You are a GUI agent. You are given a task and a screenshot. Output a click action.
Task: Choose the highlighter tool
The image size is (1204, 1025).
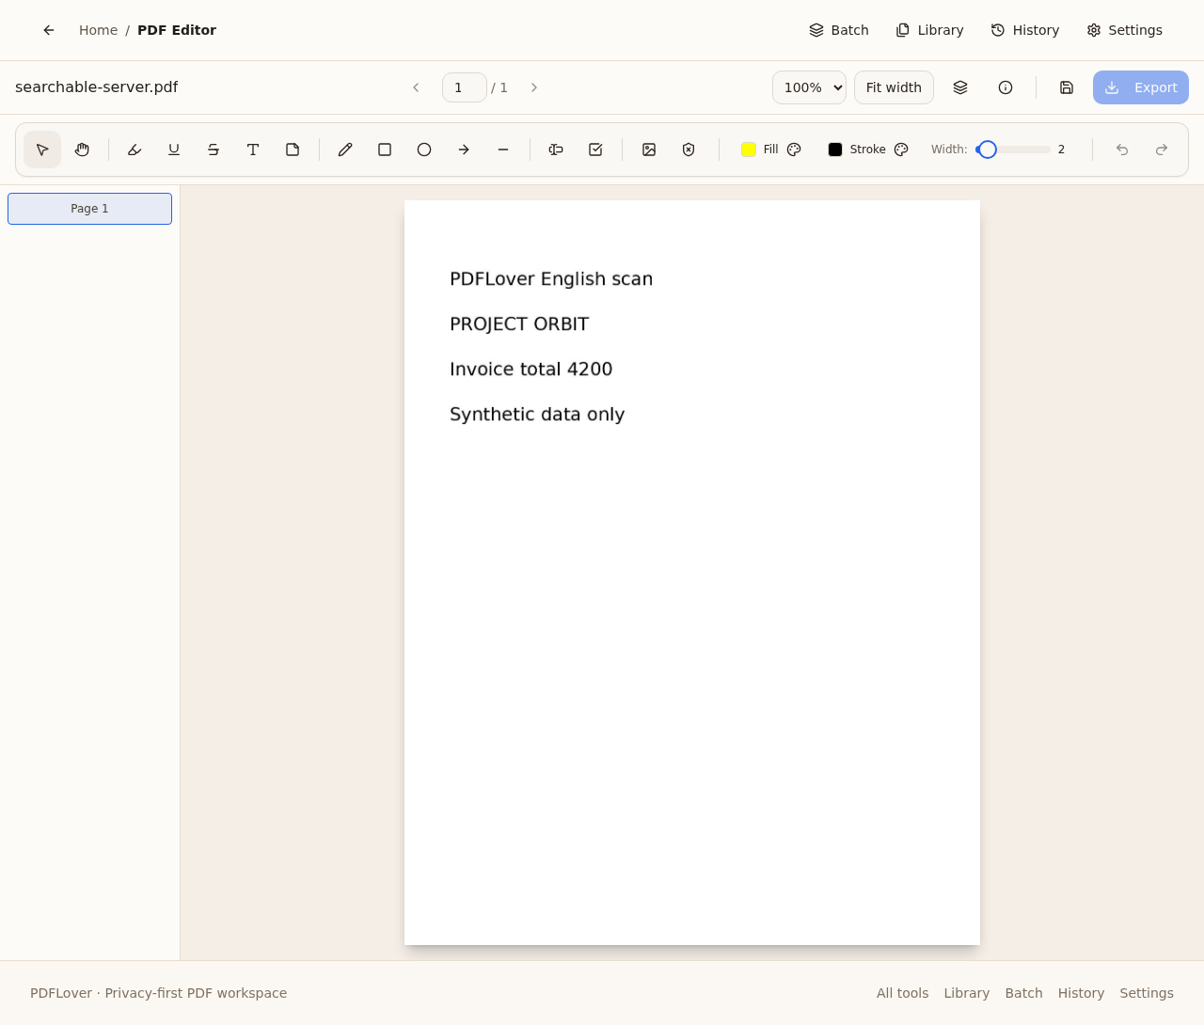135,150
